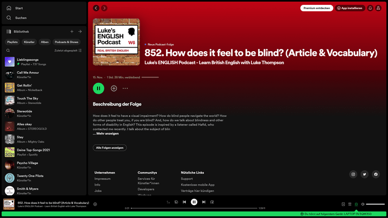
Task: Open Jobs footer link
Action: [x=98, y=191]
